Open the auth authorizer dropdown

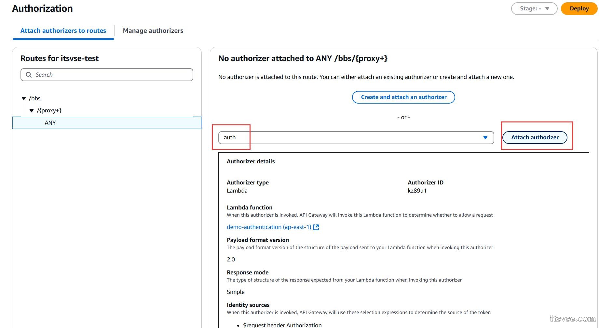[356, 138]
